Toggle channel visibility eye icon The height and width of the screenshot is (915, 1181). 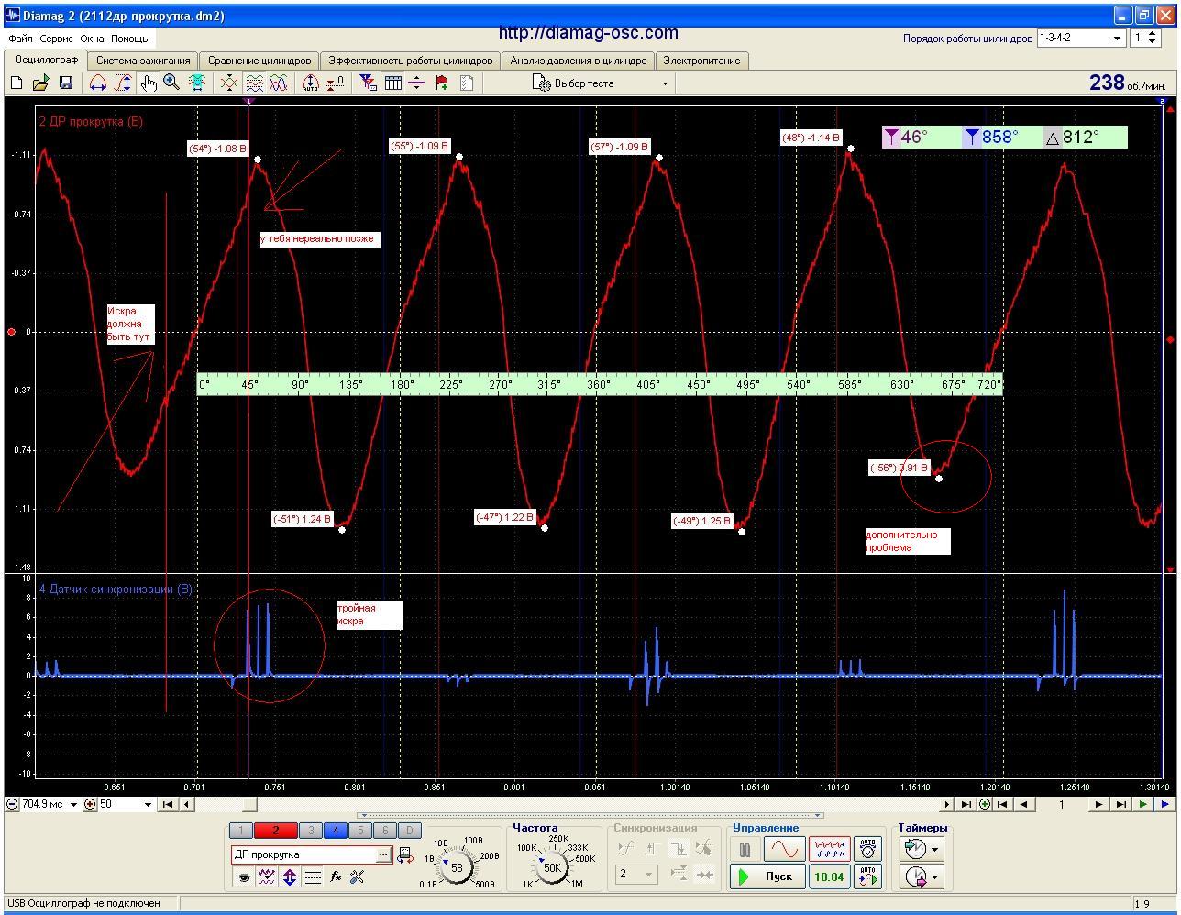point(245,877)
